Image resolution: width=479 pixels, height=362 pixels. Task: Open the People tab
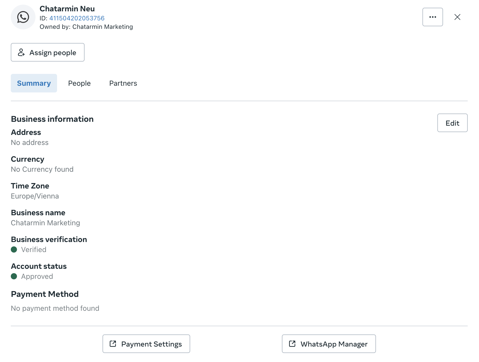tap(79, 83)
